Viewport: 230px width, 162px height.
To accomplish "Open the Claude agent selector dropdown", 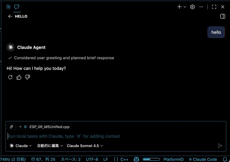I will (x=21, y=146).
